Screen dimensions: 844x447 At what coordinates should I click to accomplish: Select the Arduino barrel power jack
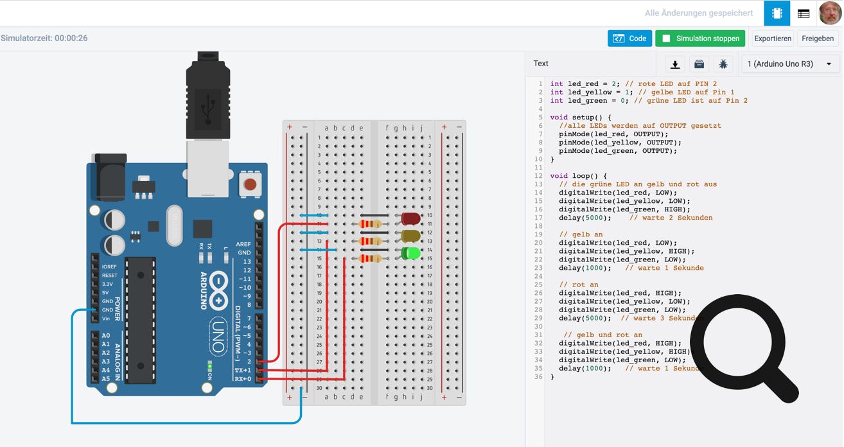point(109,177)
